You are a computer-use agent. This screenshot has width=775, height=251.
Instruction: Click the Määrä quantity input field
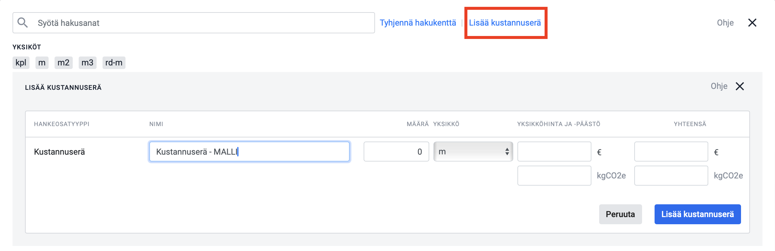click(x=396, y=152)
